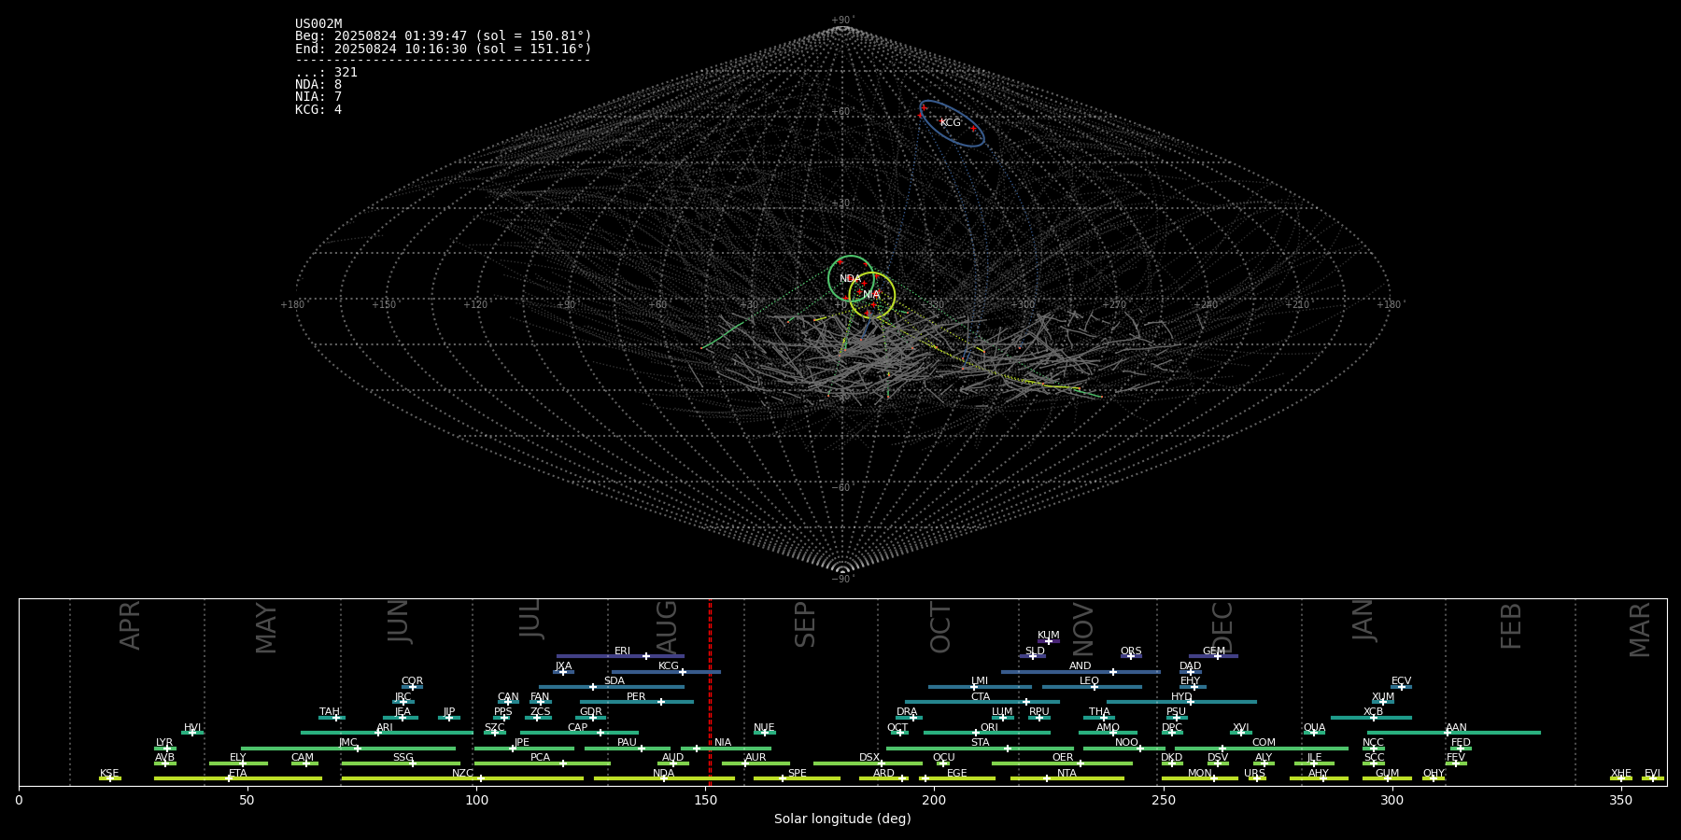Click the red dashed current solar longitude marker

click(710, 692)
